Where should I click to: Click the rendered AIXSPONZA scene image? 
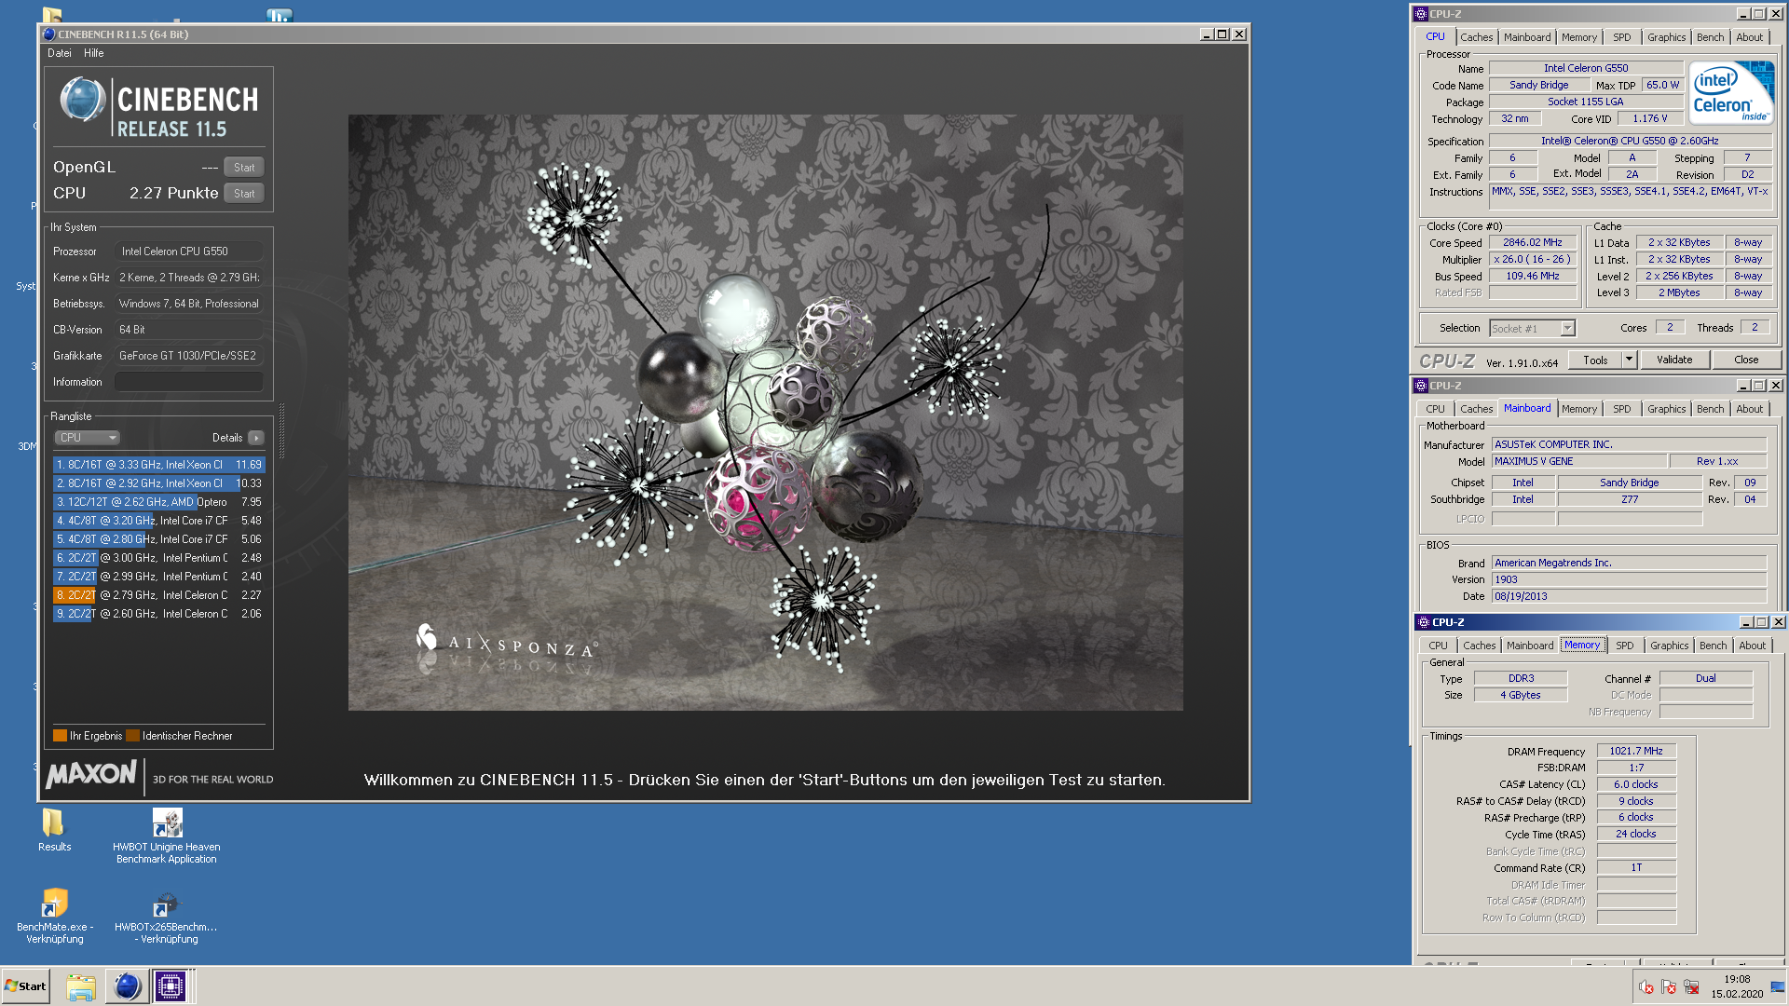765,413
